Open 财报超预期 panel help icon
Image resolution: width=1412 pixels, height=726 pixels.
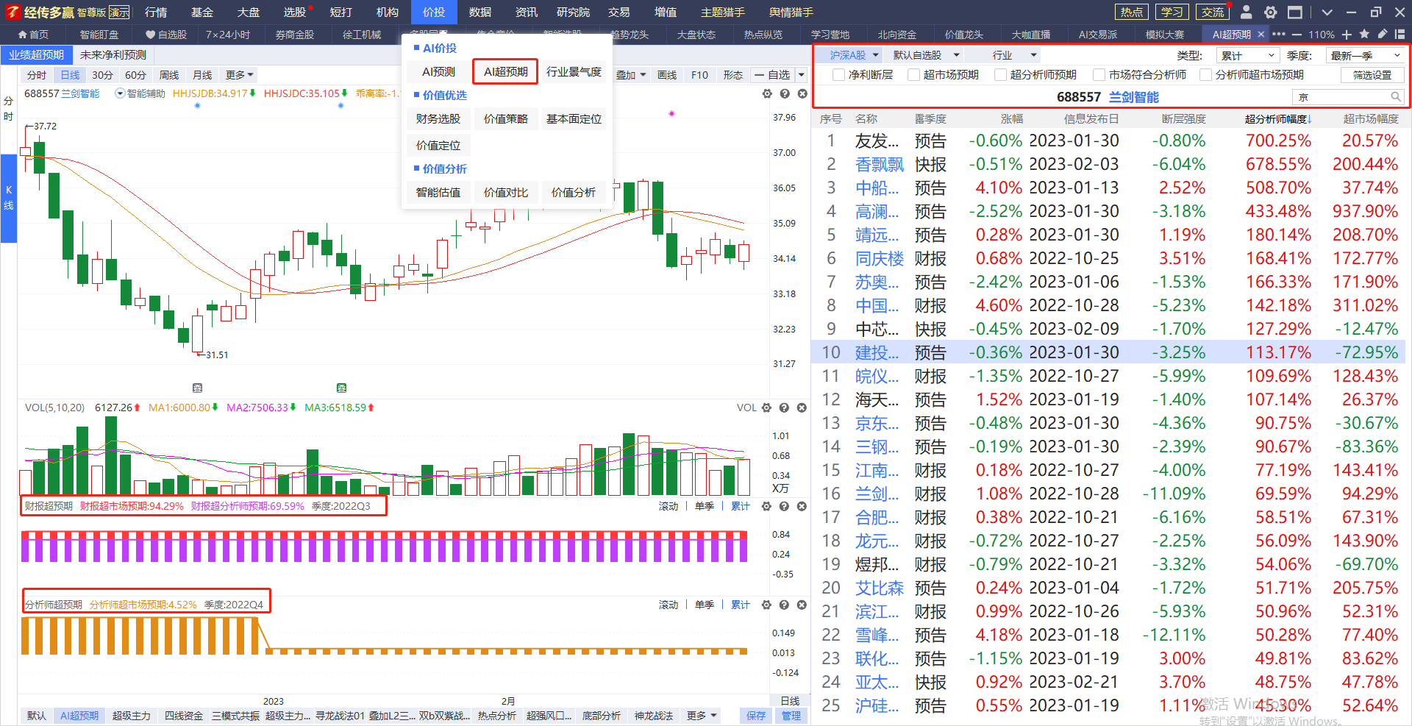[784, 506]
